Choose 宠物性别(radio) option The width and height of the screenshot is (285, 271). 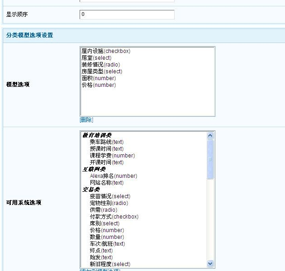tap(109, 203)
